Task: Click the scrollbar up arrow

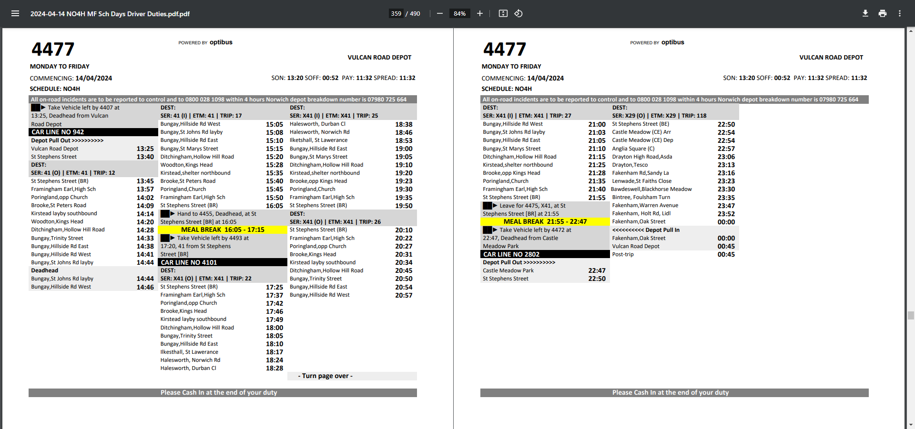Action: pos(911,31)
